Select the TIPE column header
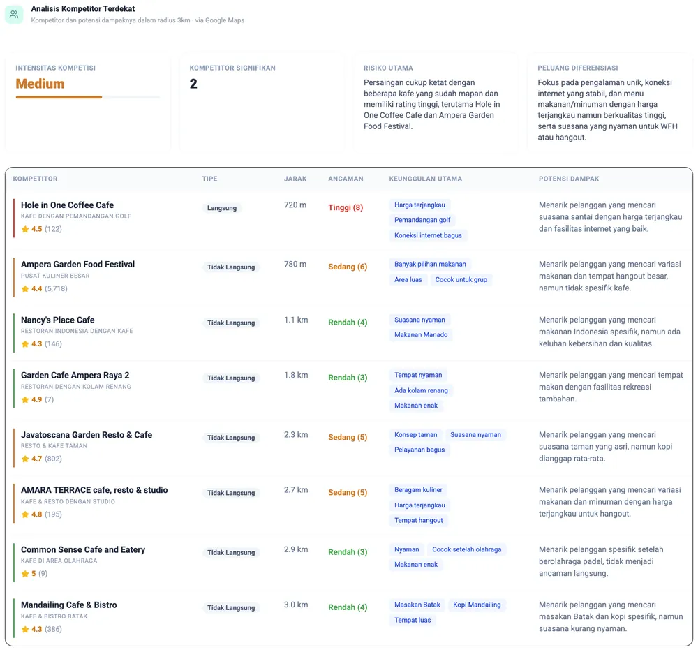Screen dimensions: 698x652 209,179
